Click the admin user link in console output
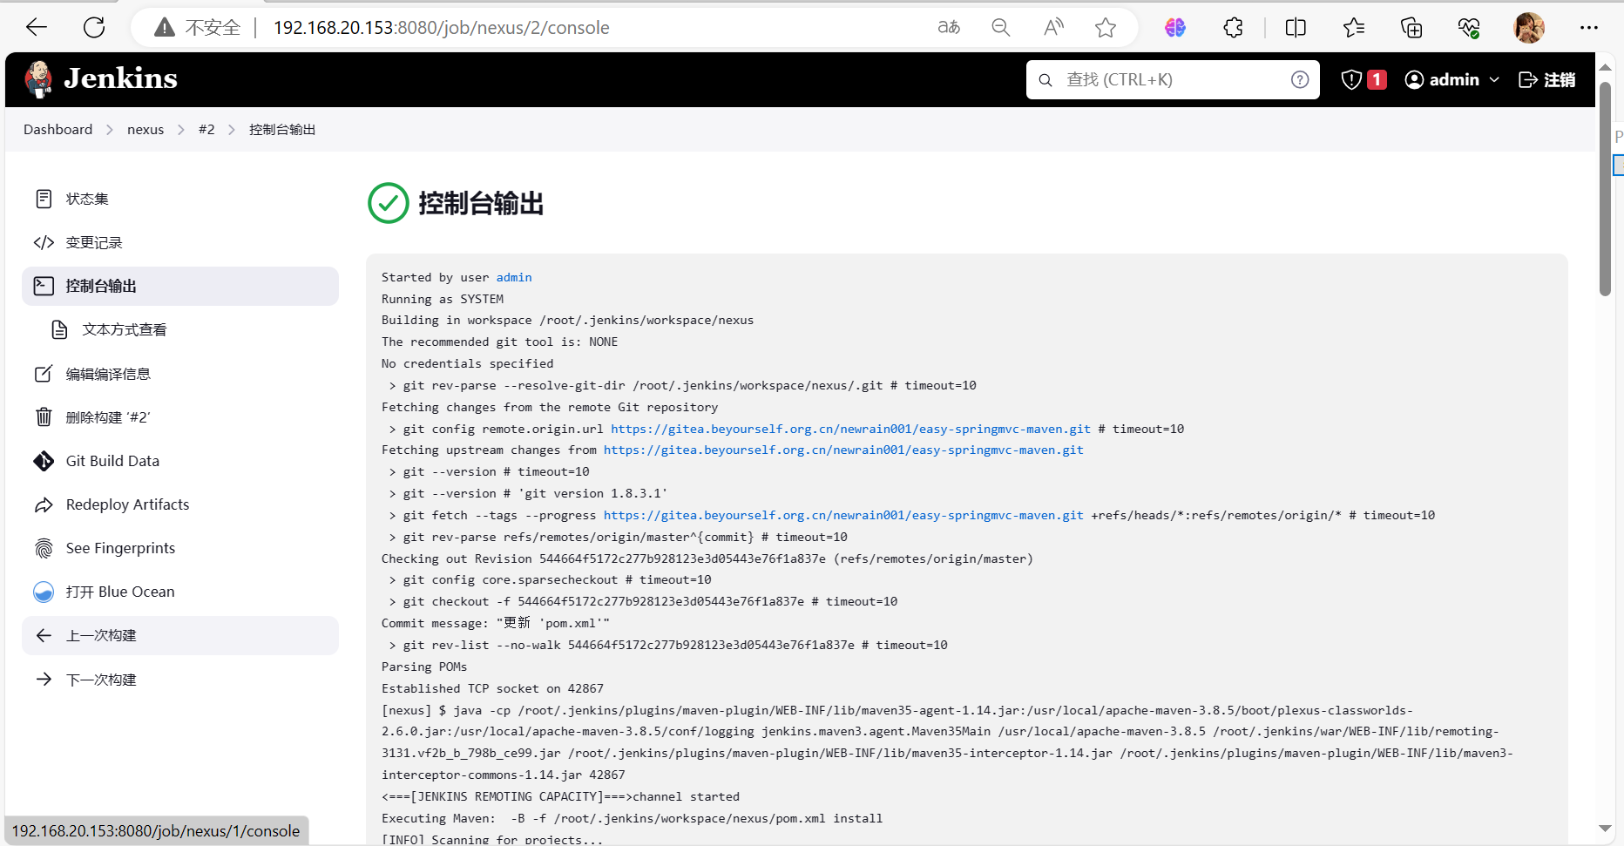The width and height of the screenshot is (1624, 846). (x=514, y=277)
